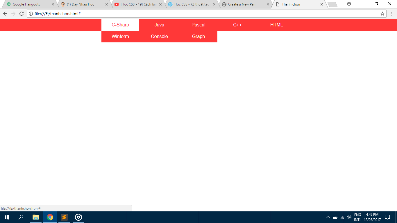
Task: Close the Thanh chọn tab
Action: [322, 4]
